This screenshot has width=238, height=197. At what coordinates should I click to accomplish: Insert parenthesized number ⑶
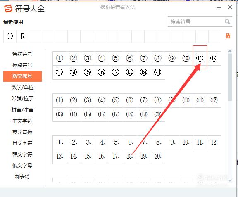pos(88,100)
